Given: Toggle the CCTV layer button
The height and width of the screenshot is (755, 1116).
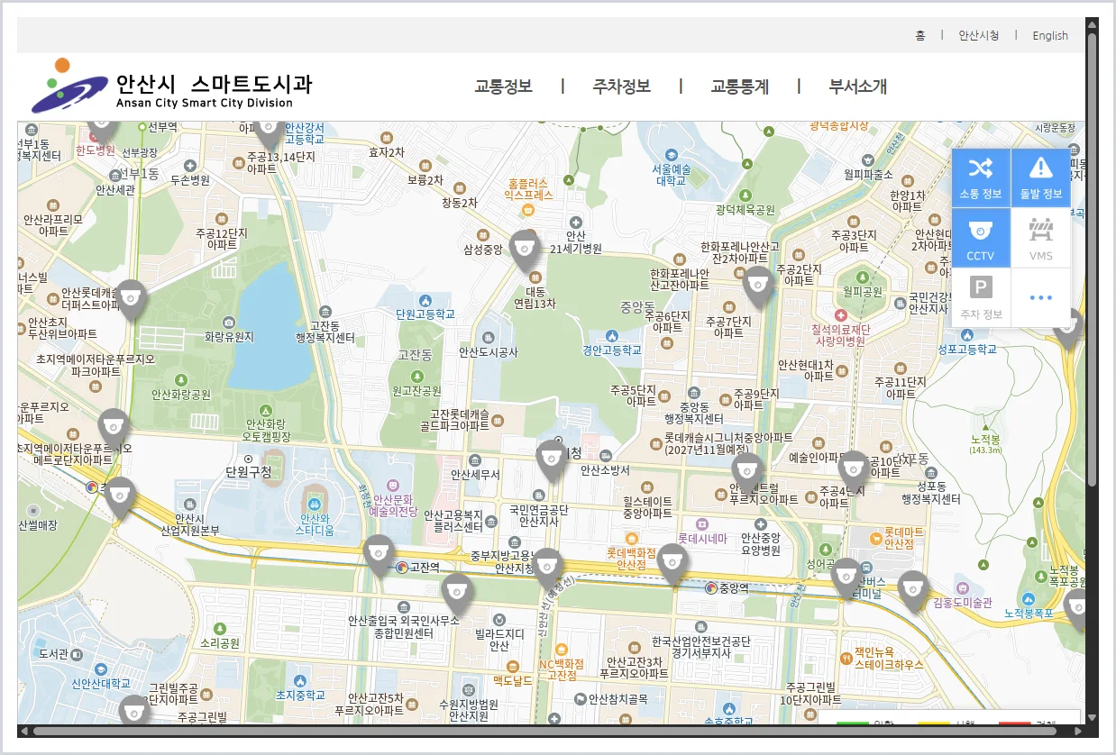Looking at the screenshot, I should [x=981, y=238].
